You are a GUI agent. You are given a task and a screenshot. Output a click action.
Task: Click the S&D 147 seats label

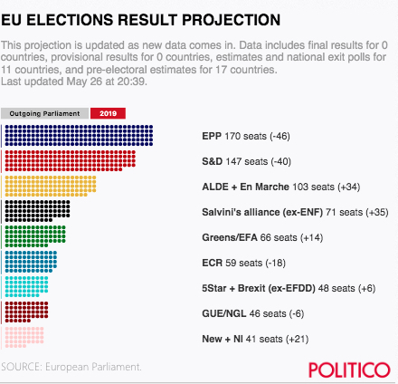tap(246, 161)
